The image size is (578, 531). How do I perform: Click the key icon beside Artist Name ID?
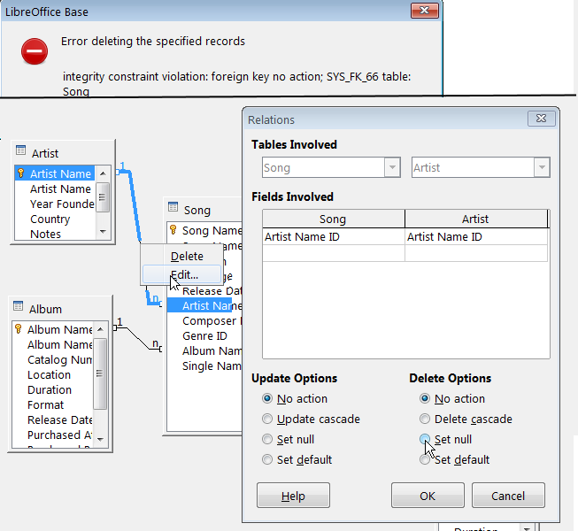point(20,174)
